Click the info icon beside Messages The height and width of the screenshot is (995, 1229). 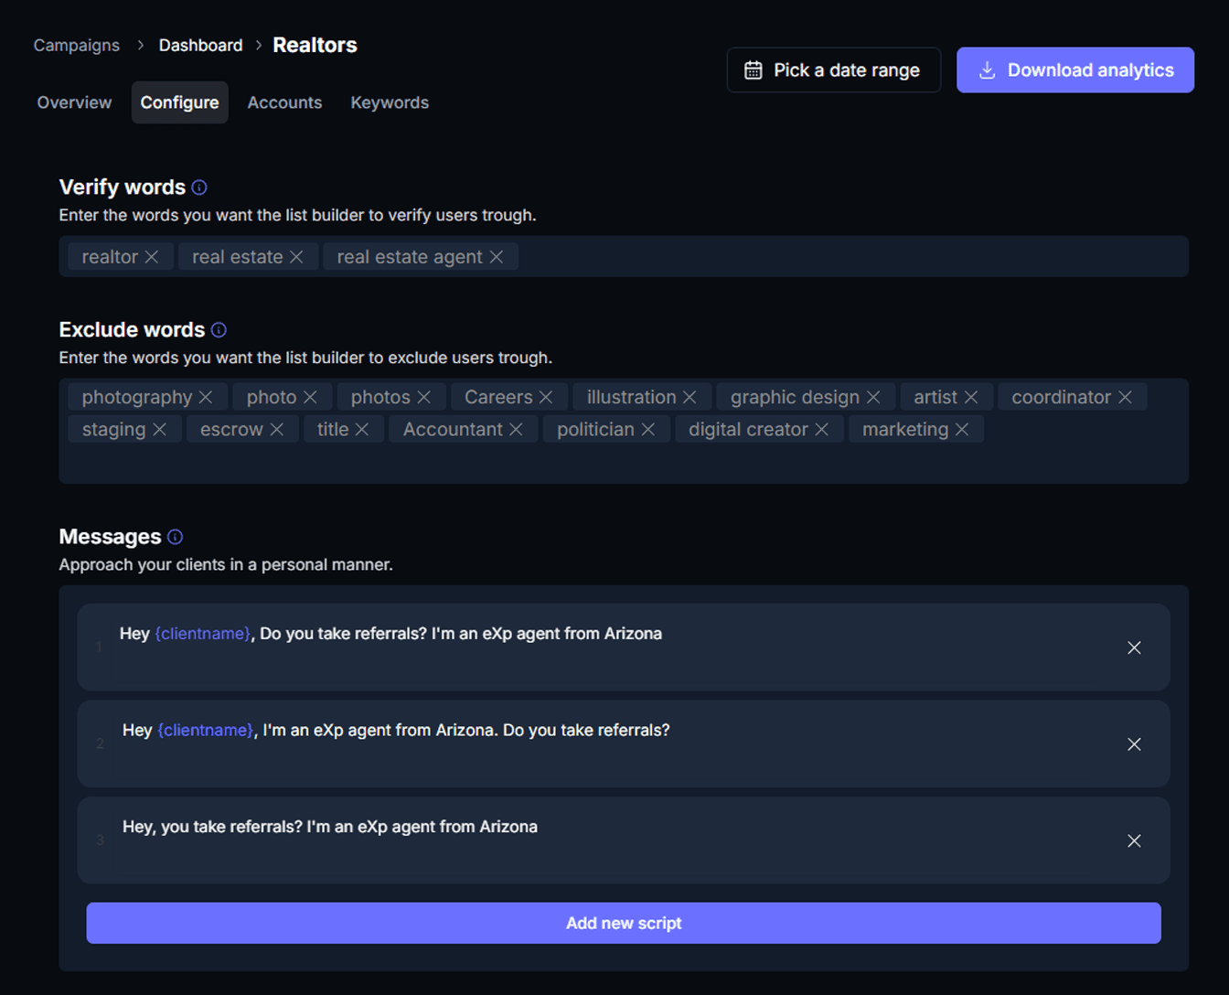point(176,537)
